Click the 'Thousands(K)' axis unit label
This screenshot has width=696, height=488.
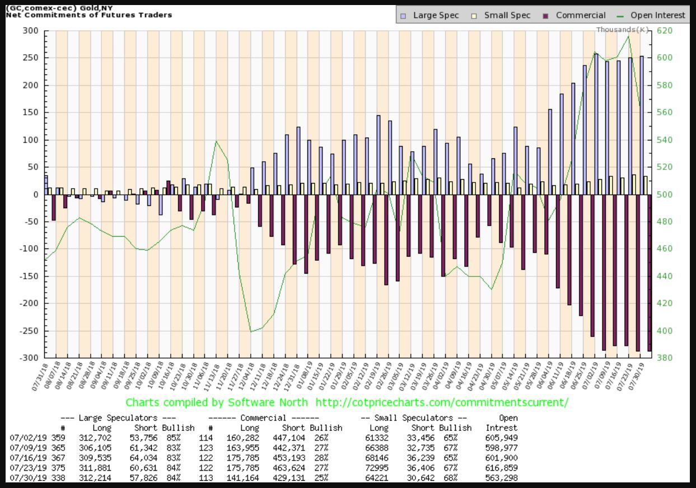click(622, 29)
